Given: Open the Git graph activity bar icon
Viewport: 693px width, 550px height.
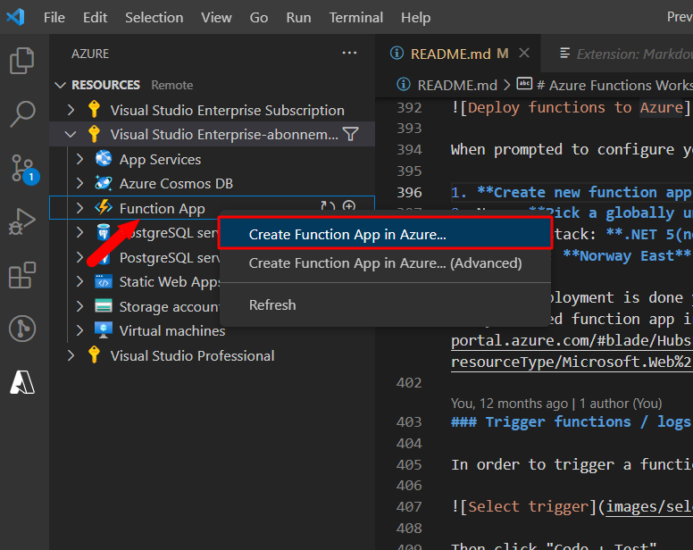Looking at the screenshot, I should pyautogui.click(x=22, y=329).
